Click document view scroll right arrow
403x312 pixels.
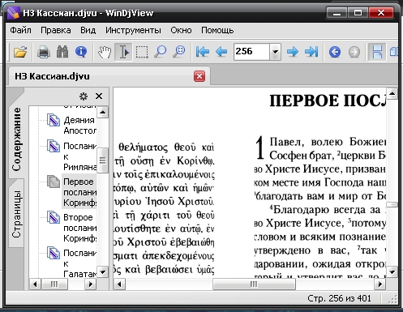tap(380, 284)
